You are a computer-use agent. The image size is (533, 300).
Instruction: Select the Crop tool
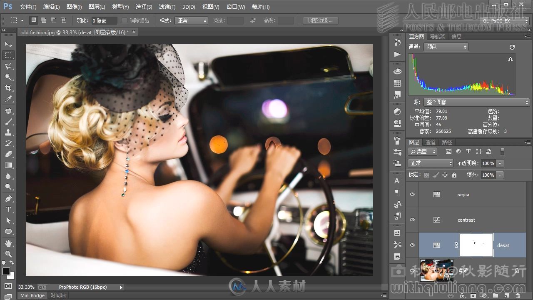point(8,88)
